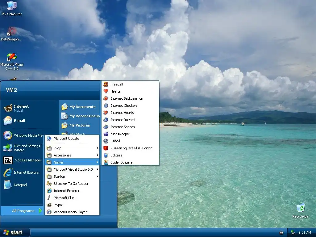Open My Recent Documents entry
Viewport: 316px width, 237px height.
coord(80,116)
